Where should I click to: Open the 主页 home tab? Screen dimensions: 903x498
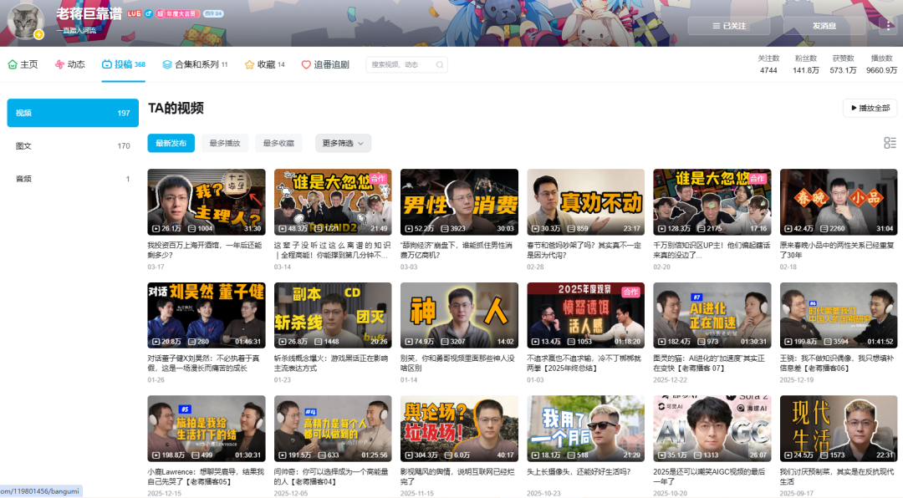tap(23, 64)
